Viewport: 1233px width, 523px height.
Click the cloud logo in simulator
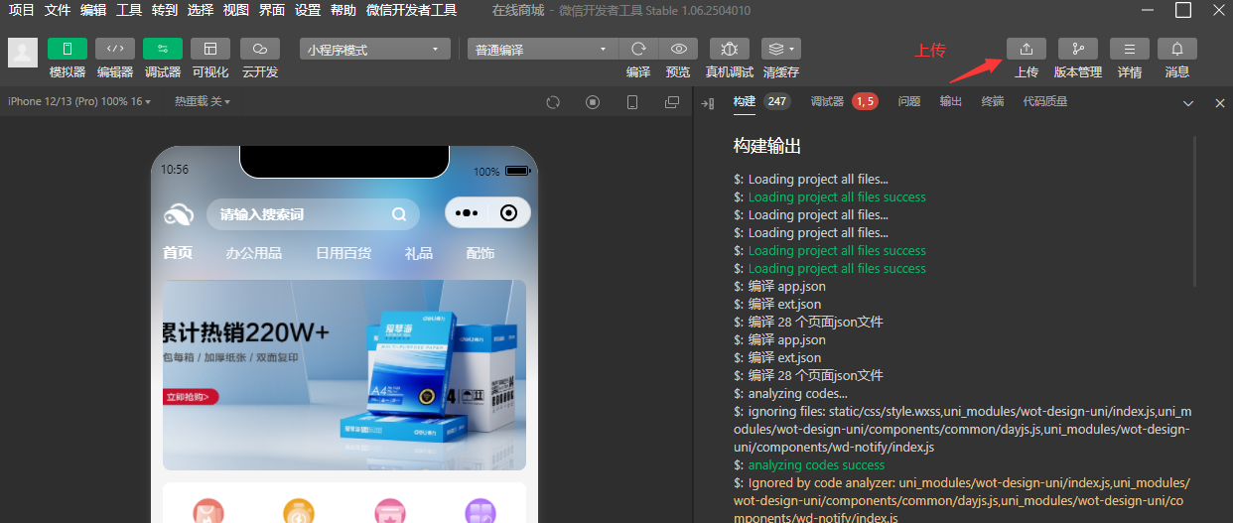[181, 214]
